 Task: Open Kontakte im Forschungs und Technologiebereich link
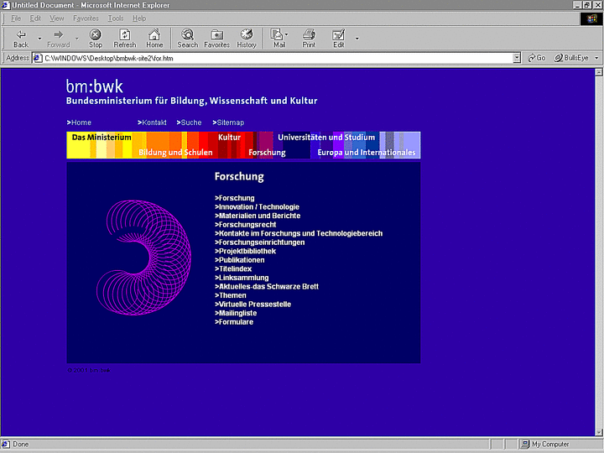coord(299,233)
